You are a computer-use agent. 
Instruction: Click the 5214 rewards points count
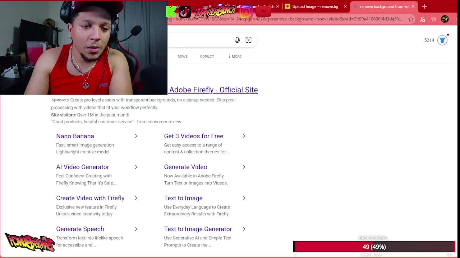[x=429, y=40]
